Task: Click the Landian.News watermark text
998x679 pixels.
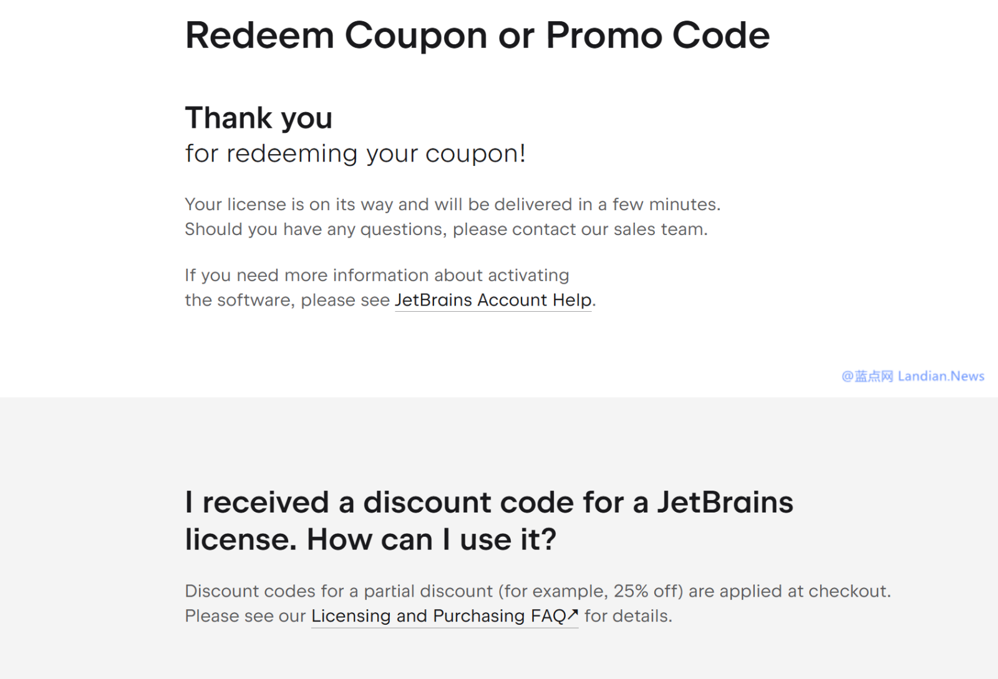Action: point(941,376)
